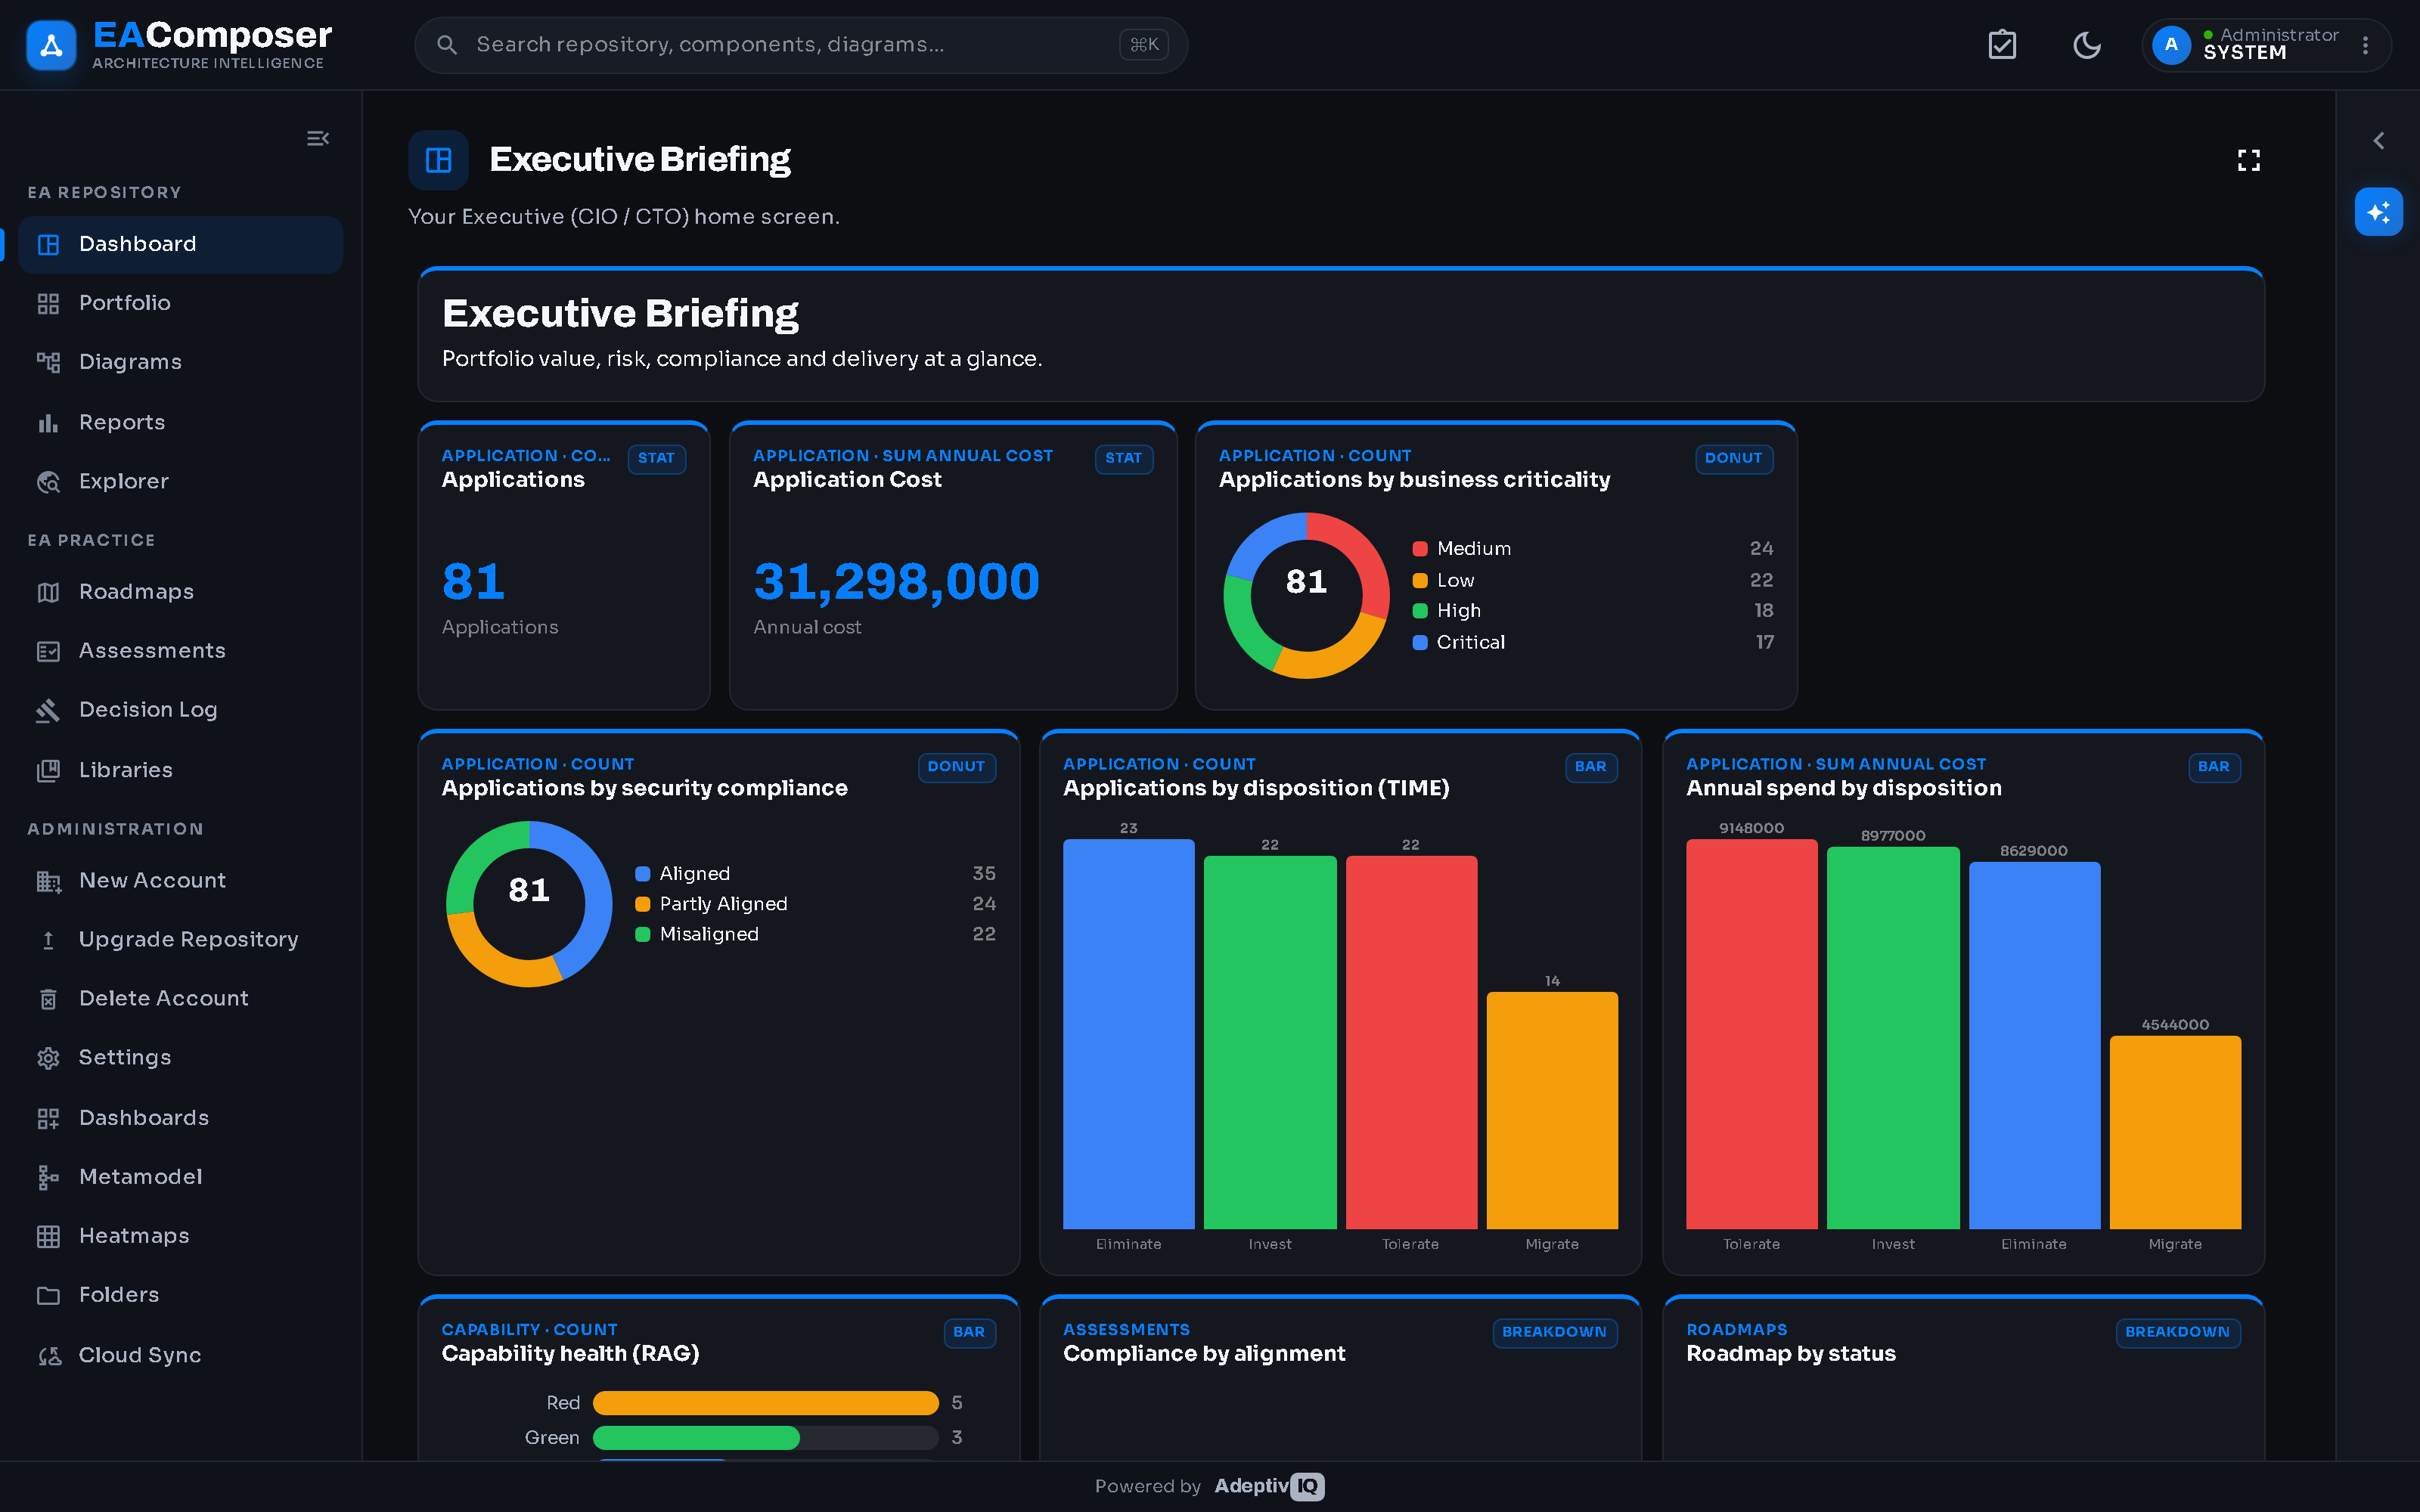Click the business criticality donut chart
Image resolution: width=2420 pixels, height=1512 pixels.
click(x=1306, y=596)
